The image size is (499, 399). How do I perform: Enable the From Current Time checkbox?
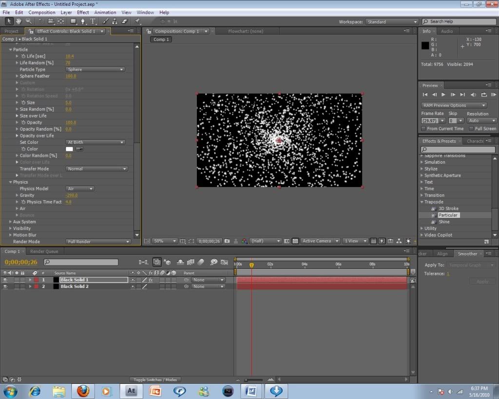(x=423, y=129)
